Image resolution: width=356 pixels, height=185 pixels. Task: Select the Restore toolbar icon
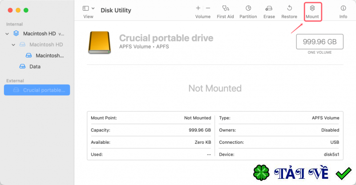(x=289, y=8)
